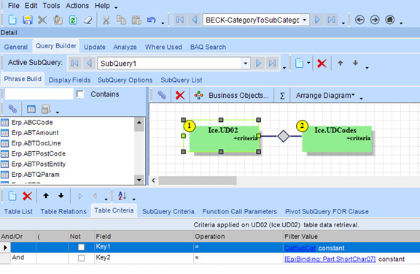
Task: Click the Home circle icon
Action: tap(389, 20)
